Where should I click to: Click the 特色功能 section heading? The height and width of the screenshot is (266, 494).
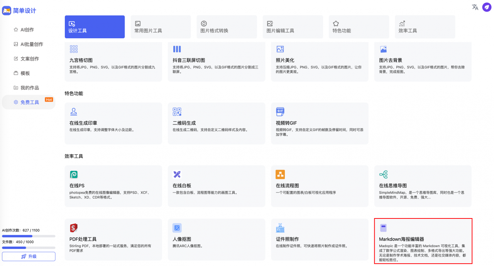[x=74, y=94]
